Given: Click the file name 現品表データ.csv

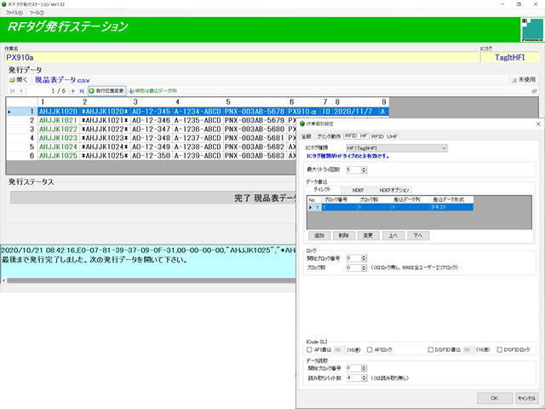Looking at the screenshot, I should [x=62, y=80].
